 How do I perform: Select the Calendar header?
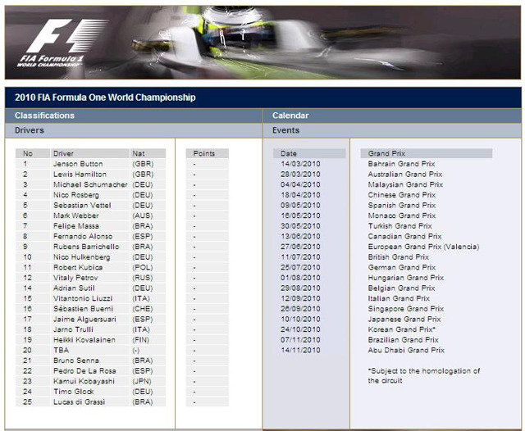point(290,116)
